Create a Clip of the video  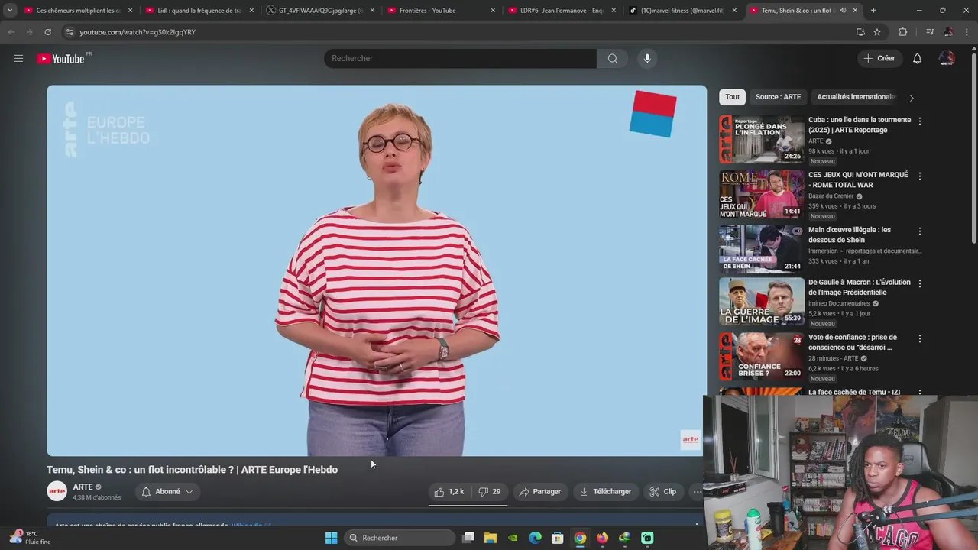click(x=662, y=491)
